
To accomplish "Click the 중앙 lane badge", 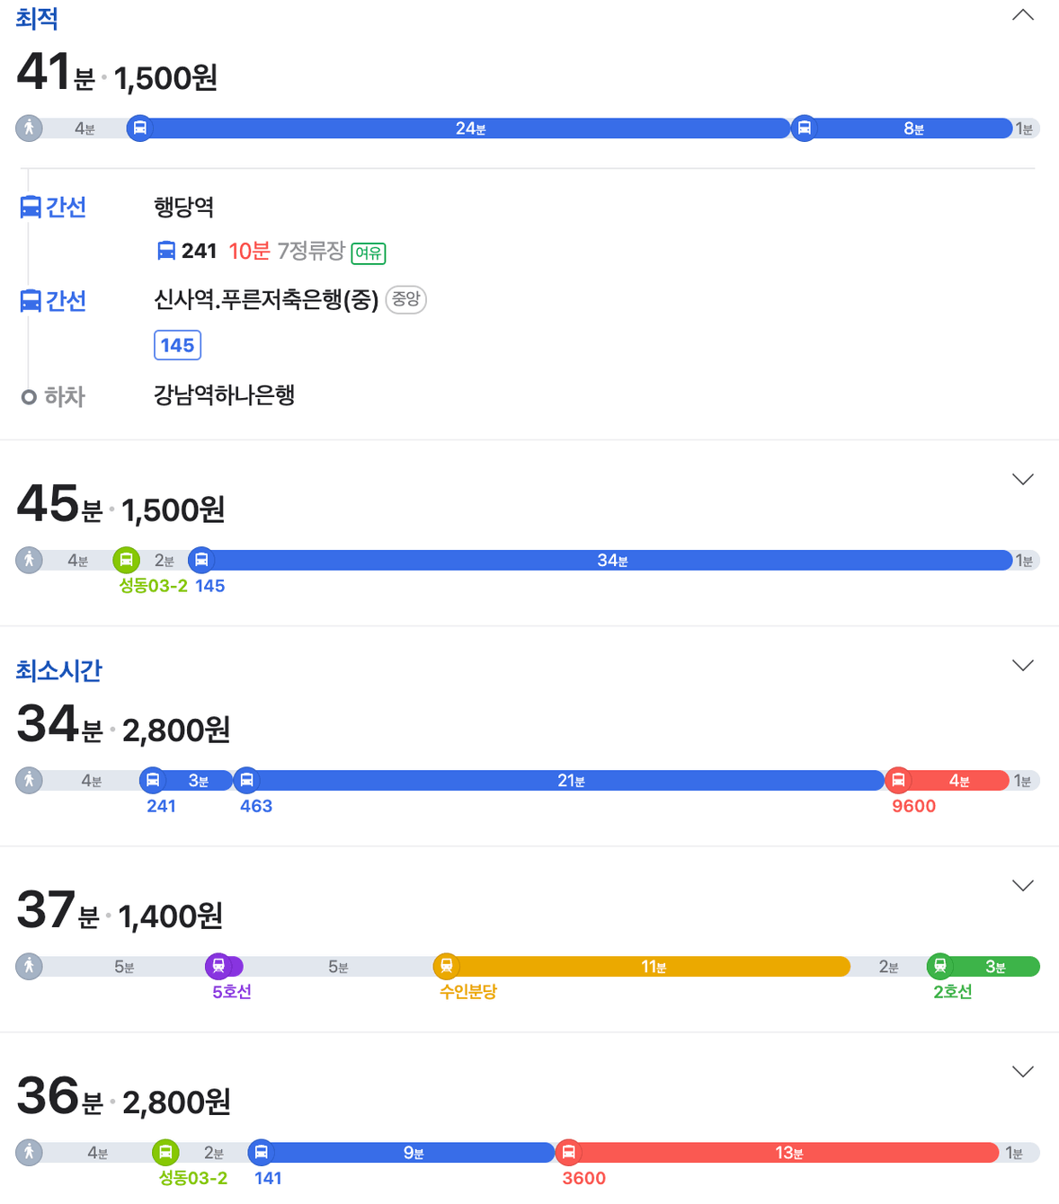I will (405, 299).
